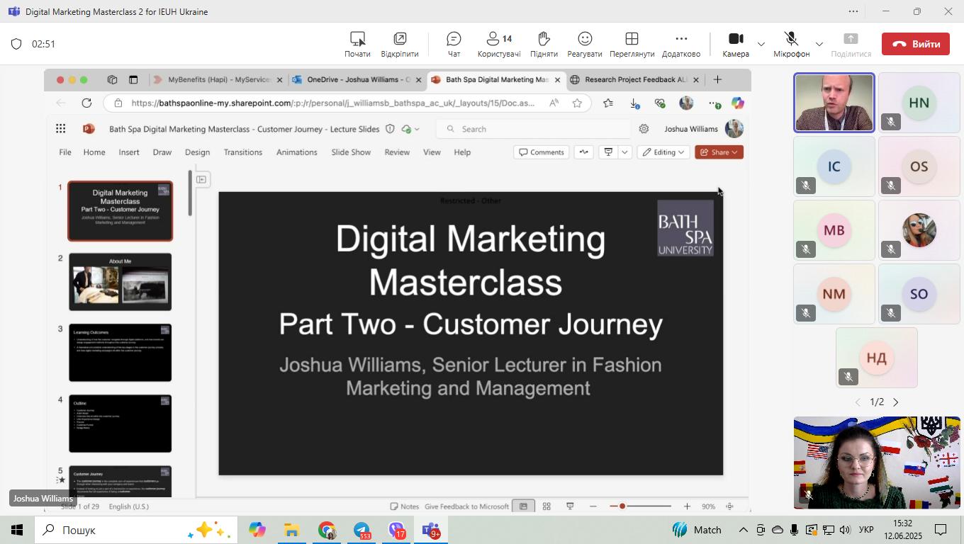Select Joshua Williams video tile
The width and height of the screenshot is (964, 544).
(834, 103)
